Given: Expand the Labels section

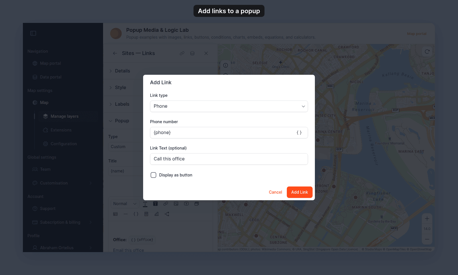Looking at the screenshot, I should (x=122, y=104).
